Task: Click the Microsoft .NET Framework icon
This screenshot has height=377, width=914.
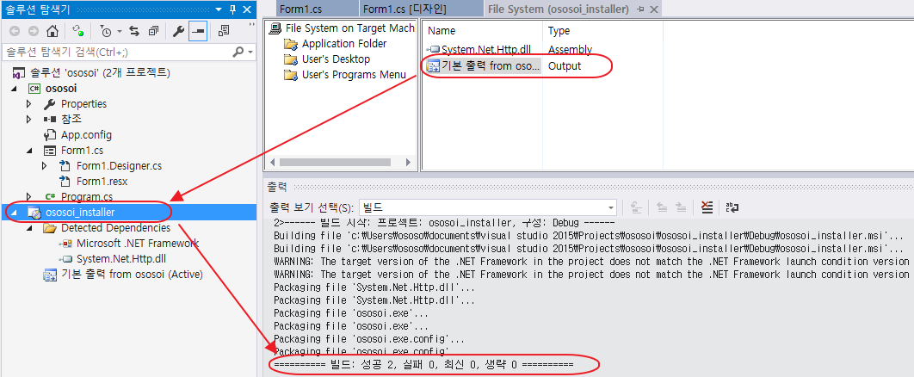Action: coord(66,243)
